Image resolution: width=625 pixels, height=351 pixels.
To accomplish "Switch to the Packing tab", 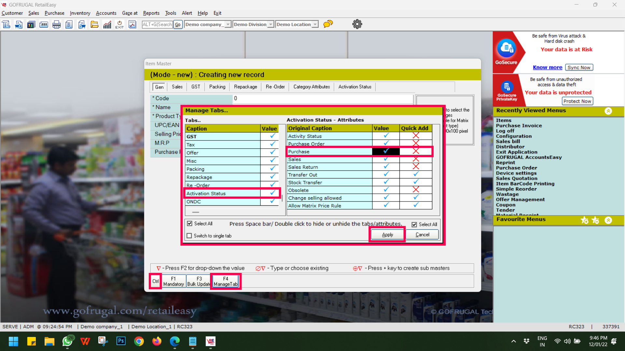I will coord(217,87).
